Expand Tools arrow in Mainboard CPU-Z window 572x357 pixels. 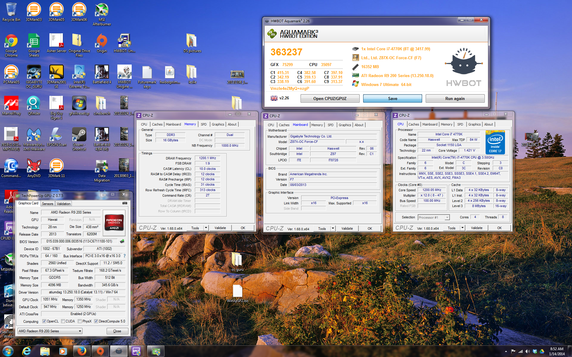pos(333,228)
